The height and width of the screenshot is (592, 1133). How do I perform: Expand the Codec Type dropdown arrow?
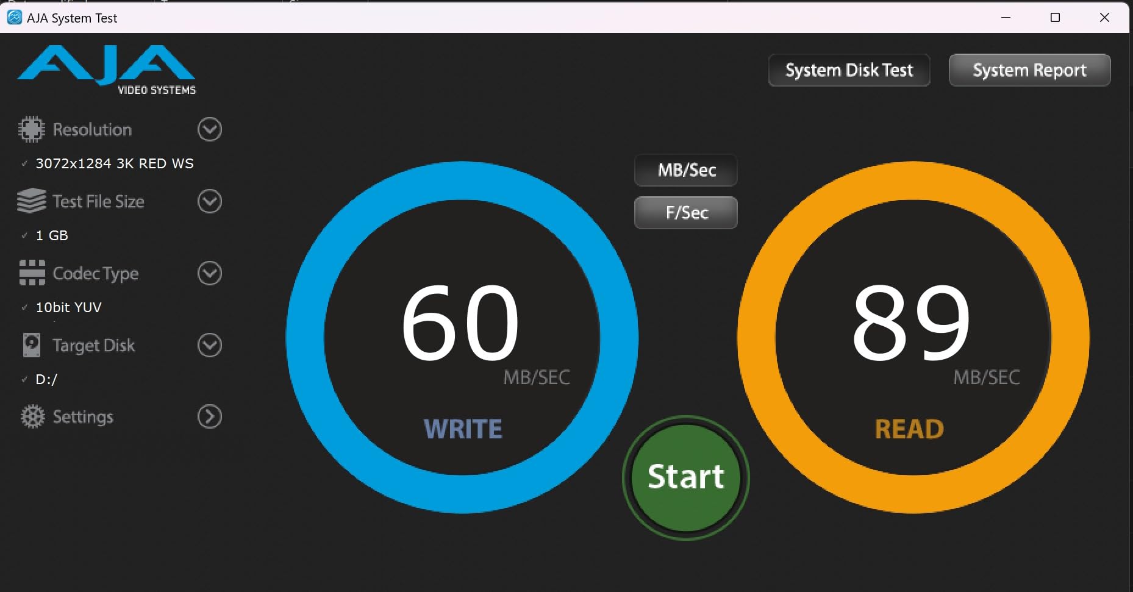tap(209, 273)
